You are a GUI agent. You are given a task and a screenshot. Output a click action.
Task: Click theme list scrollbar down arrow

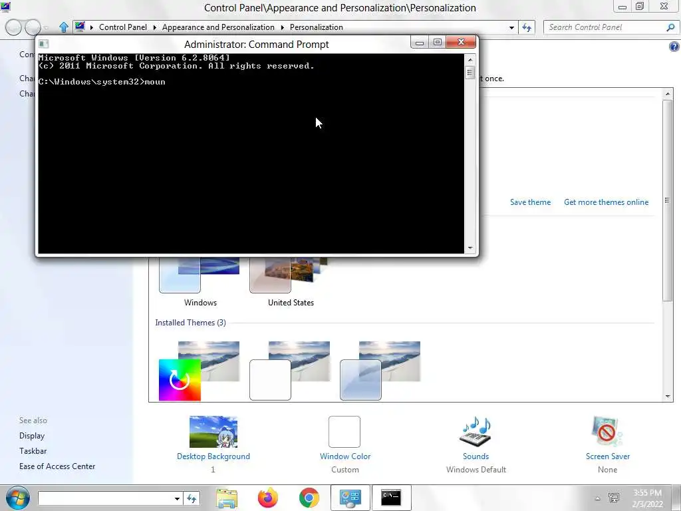pos(668,397)
